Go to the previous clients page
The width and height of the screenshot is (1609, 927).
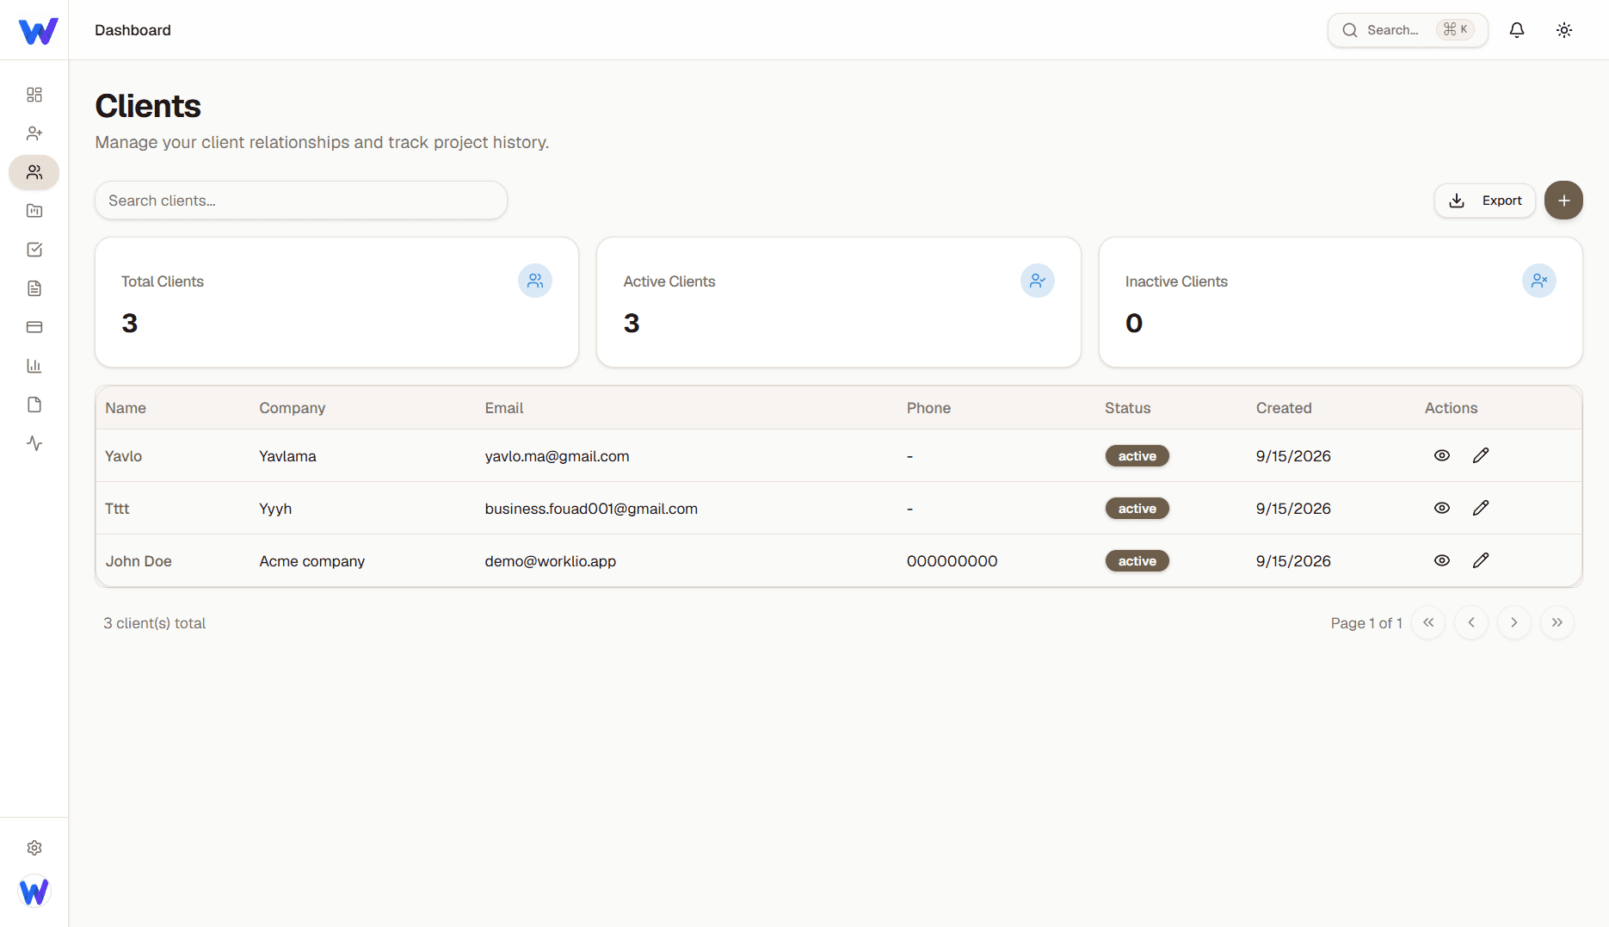pos(1471,622)
